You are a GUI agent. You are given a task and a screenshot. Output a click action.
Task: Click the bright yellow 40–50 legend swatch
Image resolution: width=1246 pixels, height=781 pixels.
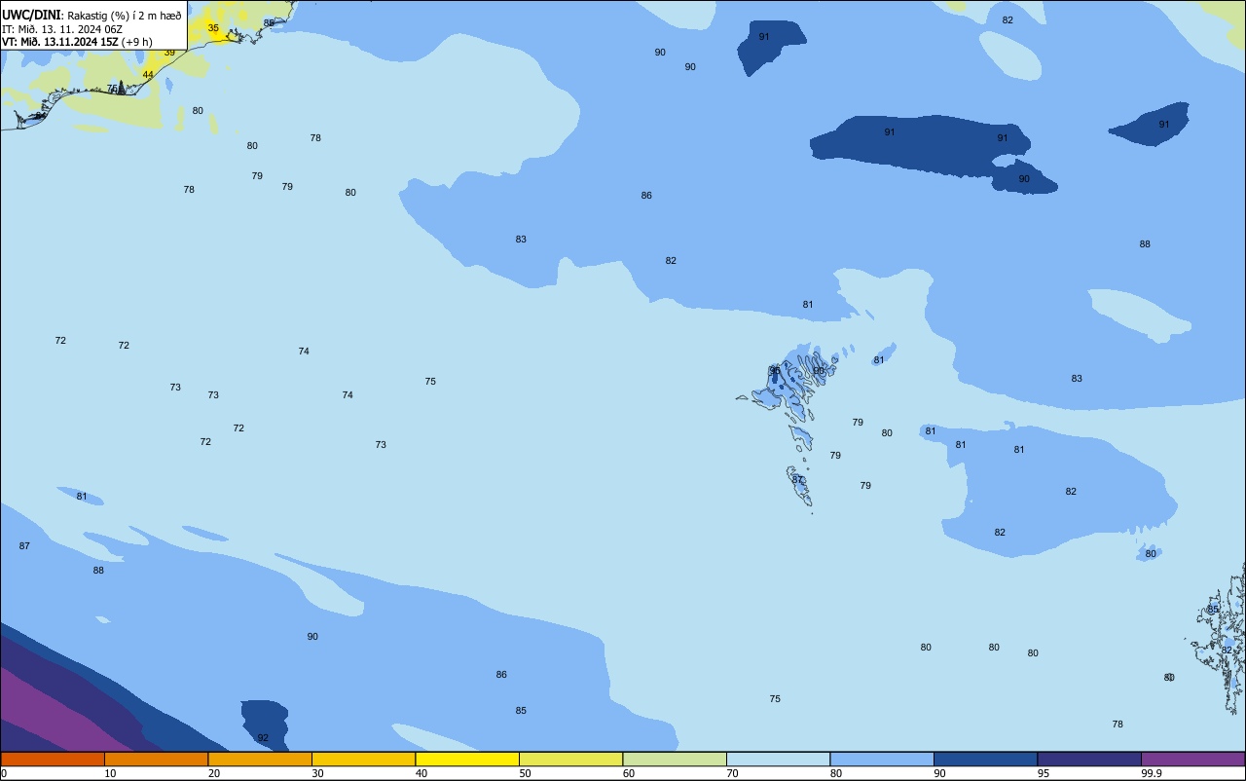pos(467,759)
